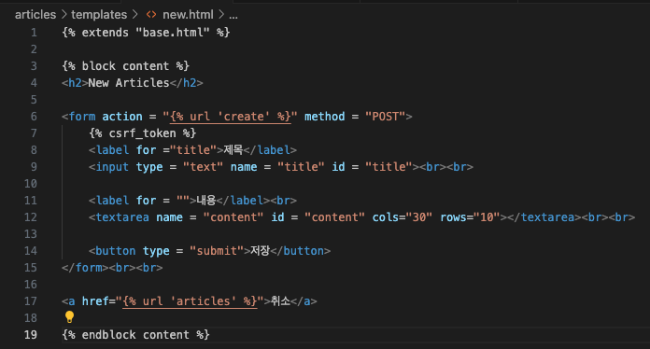
Task: Click the label text '제목'
Action: click(233, 150)
